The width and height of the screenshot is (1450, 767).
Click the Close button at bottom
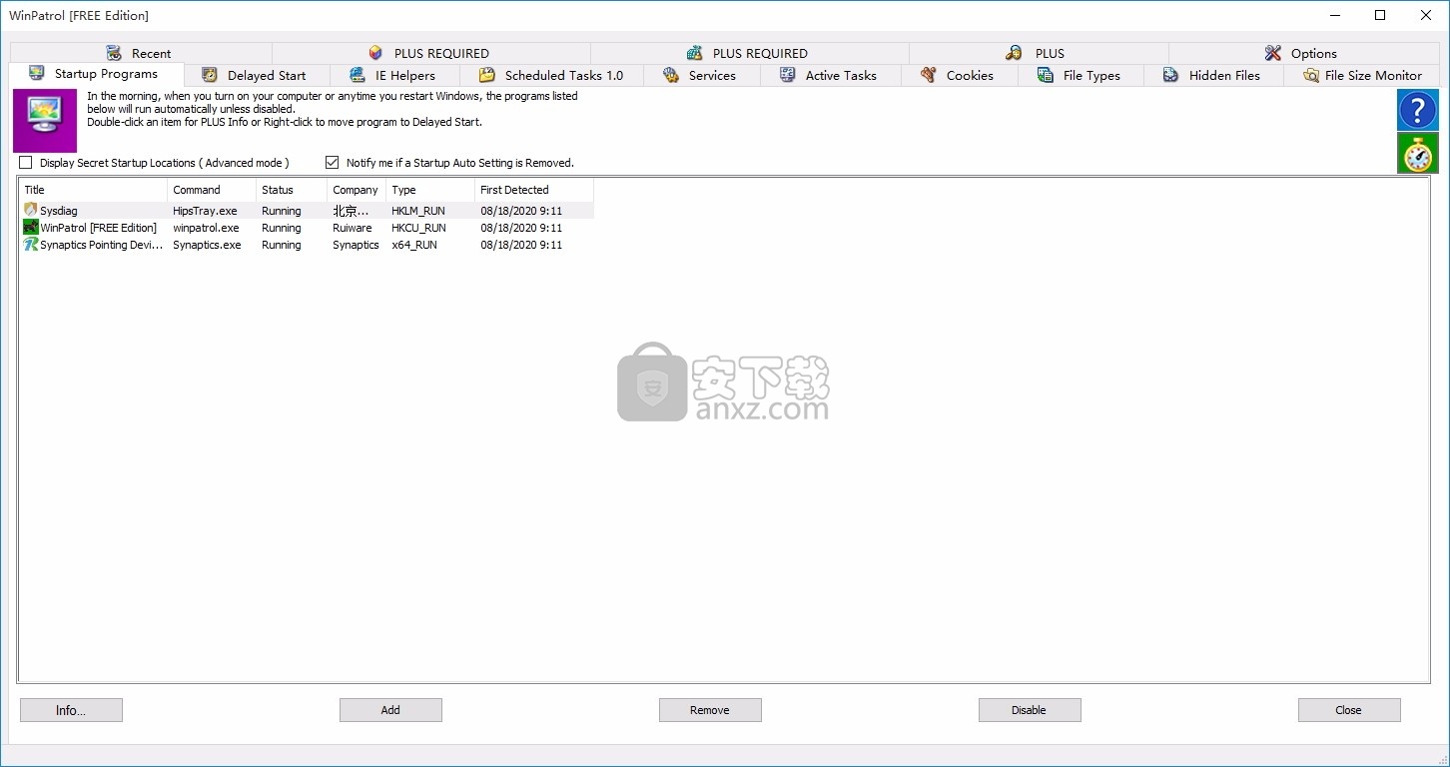[1349, 710]
